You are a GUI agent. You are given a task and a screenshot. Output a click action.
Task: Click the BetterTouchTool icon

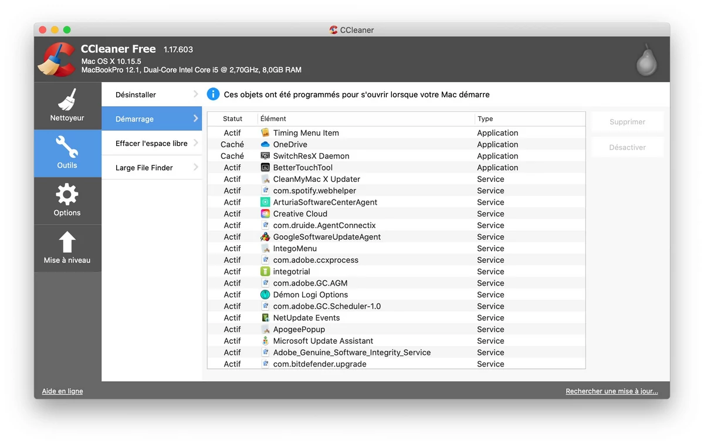(265, 168)
